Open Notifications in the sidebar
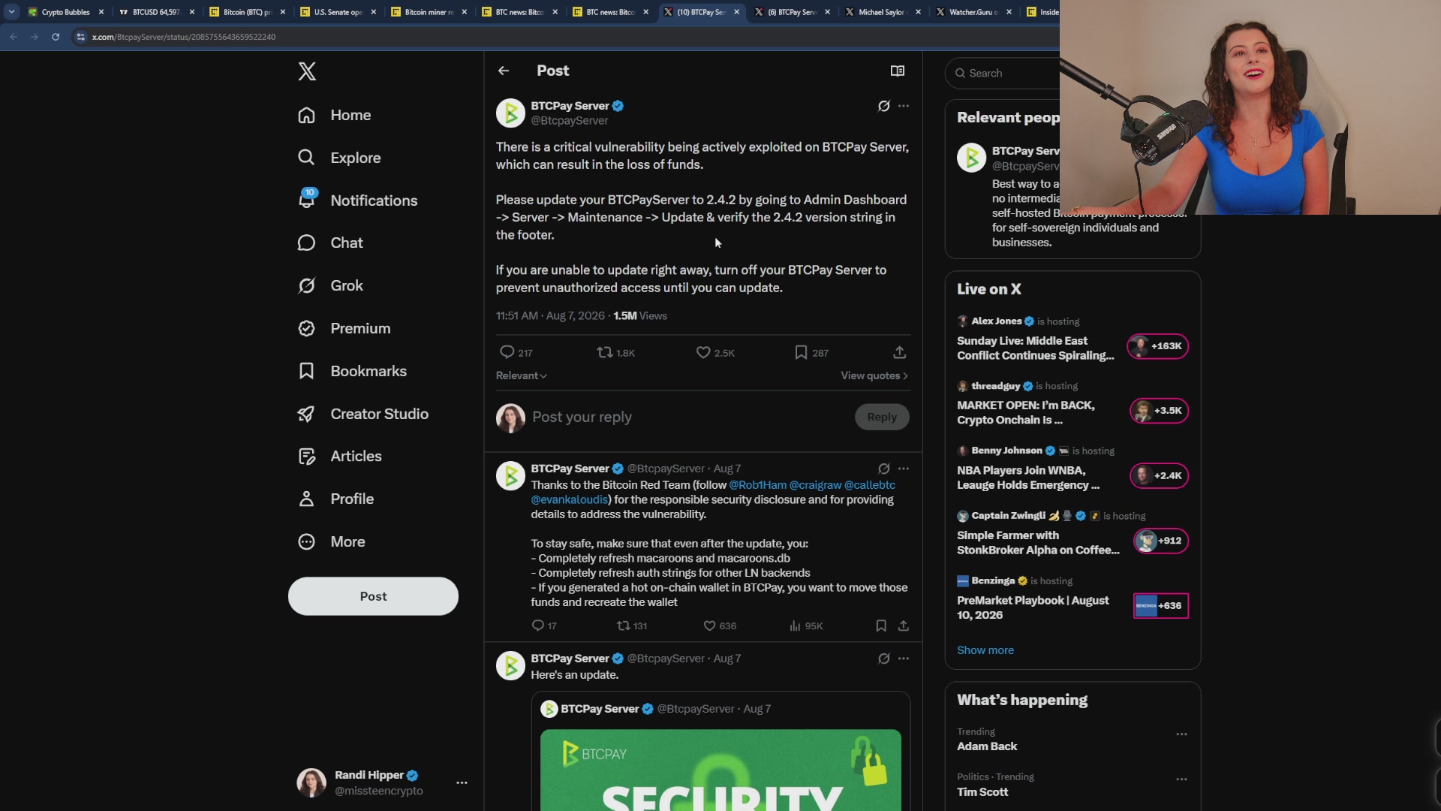Screen dimensions: 1441x811 (x=357, y=200)
